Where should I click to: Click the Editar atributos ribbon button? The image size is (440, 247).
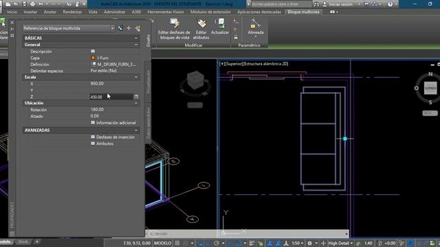[x=201, y=29]
